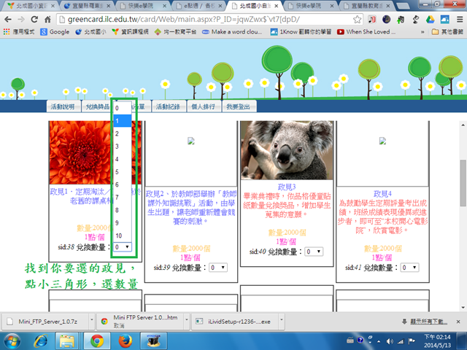The image size is (467, 350).
Task: Click the 我要登出 logout tab
Action: [238, 106]
